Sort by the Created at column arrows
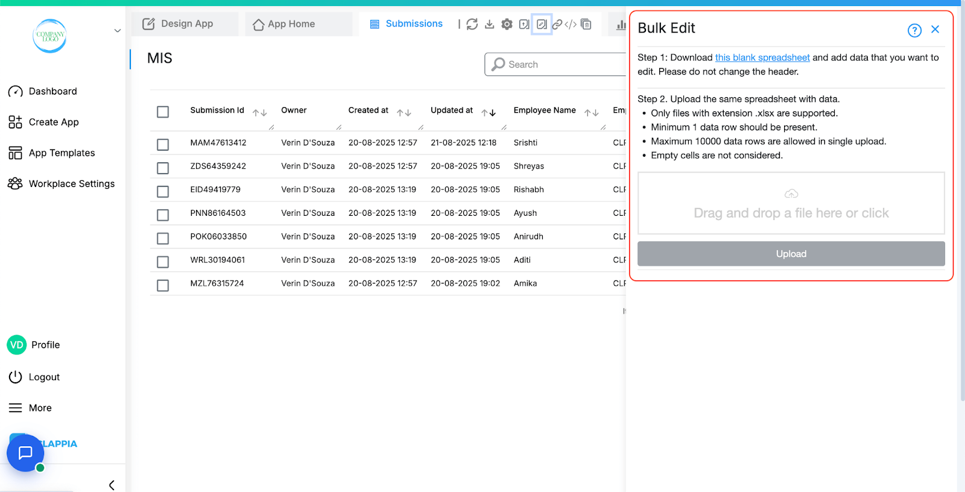 click(x=404, y=113)
